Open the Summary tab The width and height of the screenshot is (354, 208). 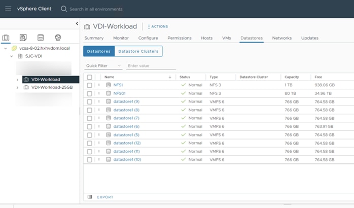(94, 38)
